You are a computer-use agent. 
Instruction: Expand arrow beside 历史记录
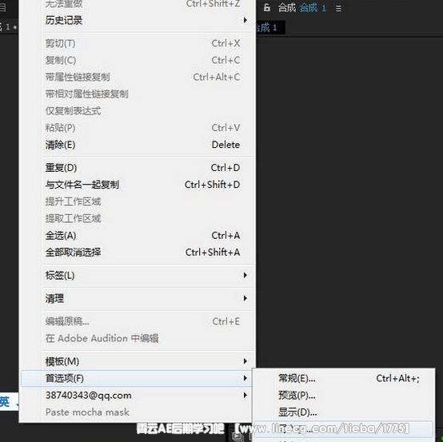click(x=245, y=20)
